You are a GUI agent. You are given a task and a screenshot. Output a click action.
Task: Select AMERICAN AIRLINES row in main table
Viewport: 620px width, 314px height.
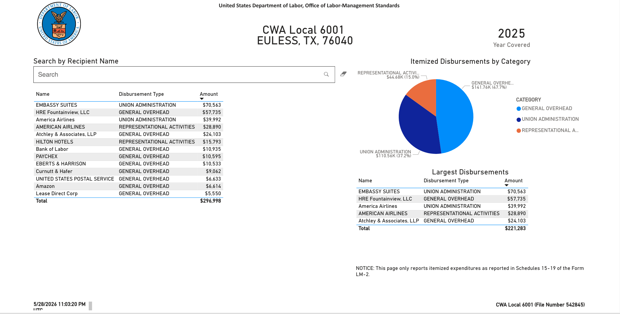tap(128, 127)
